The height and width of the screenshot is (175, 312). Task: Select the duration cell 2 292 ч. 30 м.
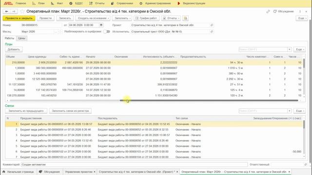212,79
